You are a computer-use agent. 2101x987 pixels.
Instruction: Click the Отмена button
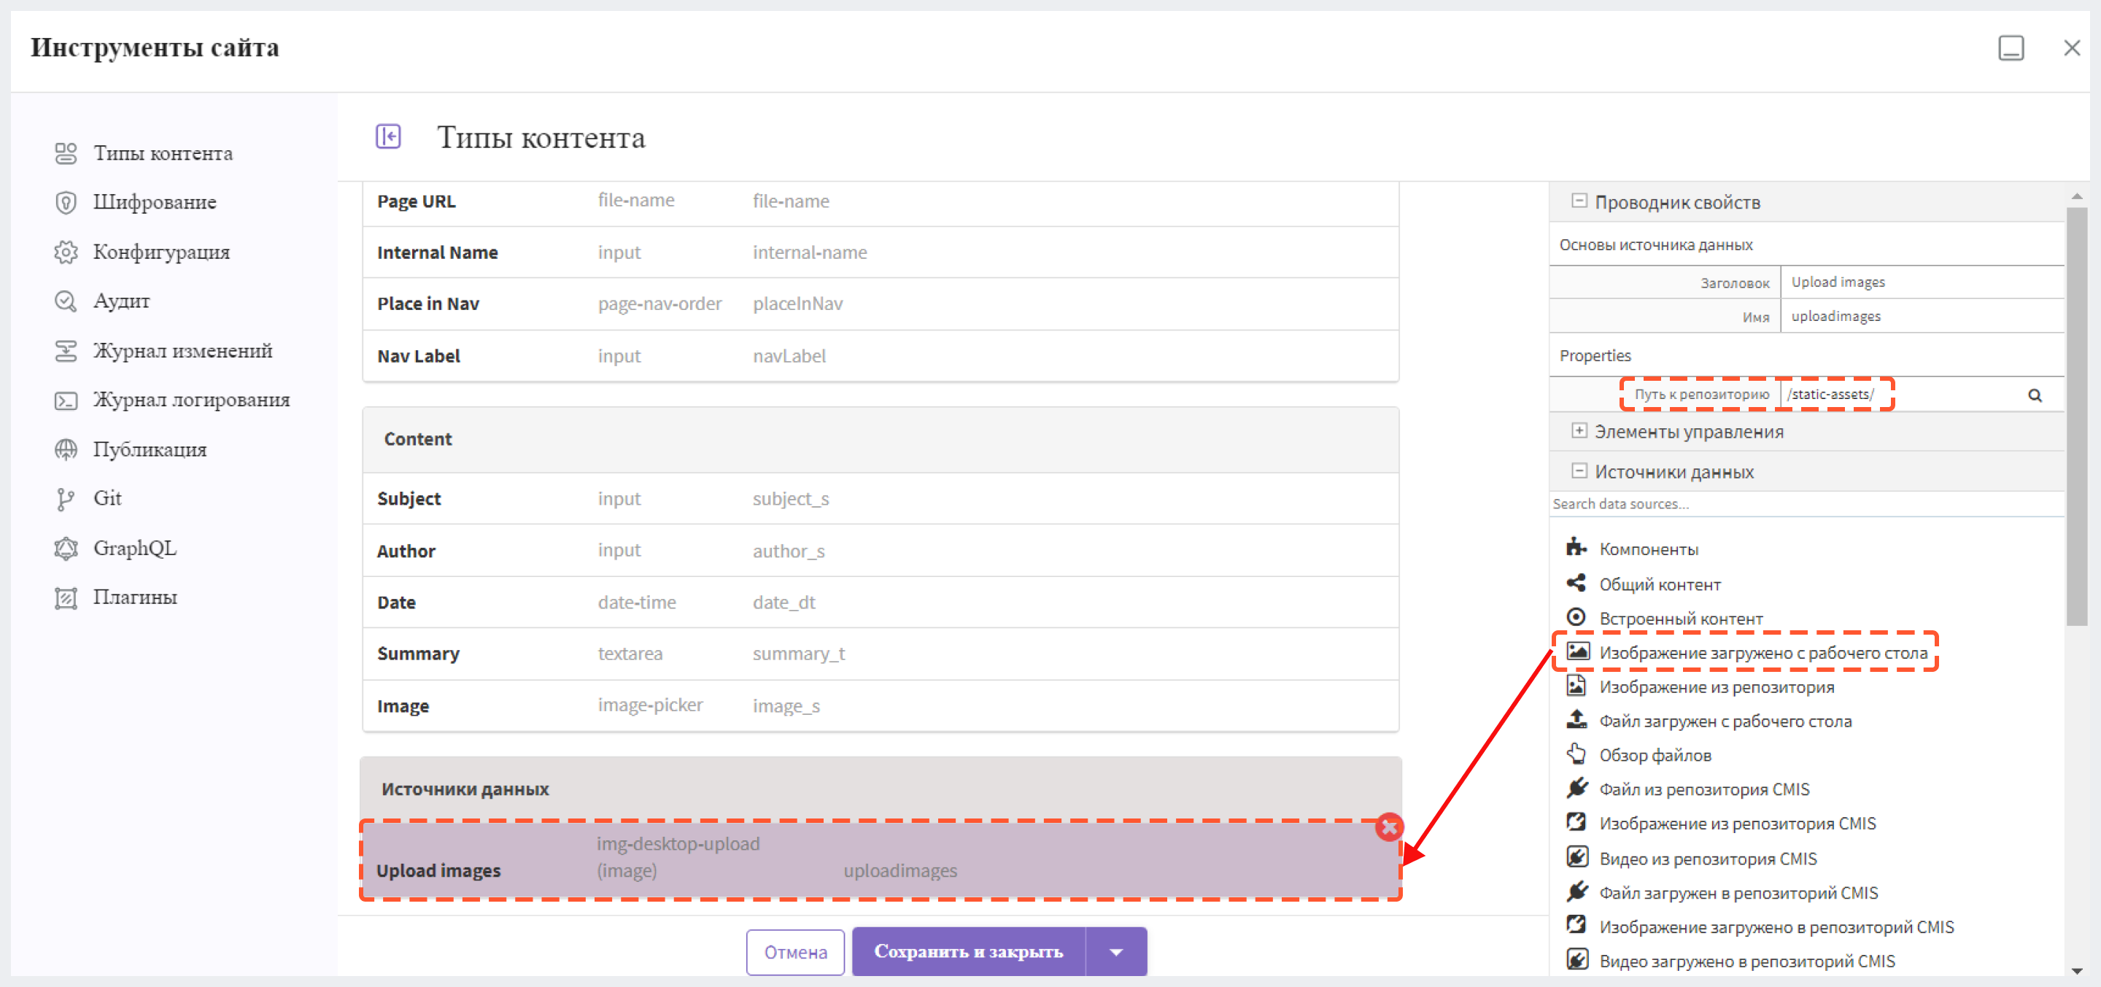tap(795, 952)
